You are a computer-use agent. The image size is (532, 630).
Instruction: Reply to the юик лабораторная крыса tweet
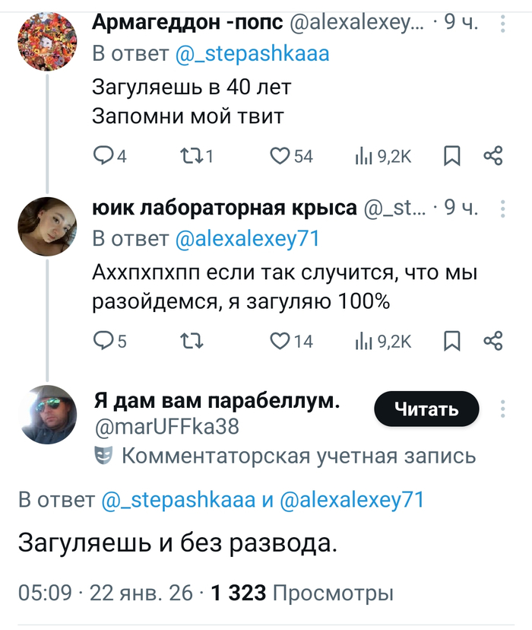point(103,342)
